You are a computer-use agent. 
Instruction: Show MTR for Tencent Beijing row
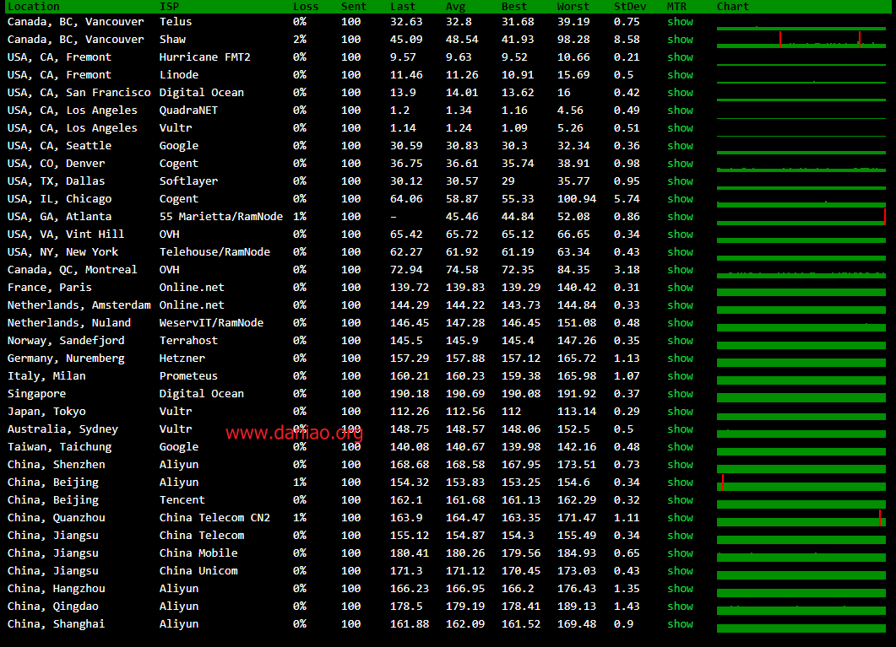680,499
